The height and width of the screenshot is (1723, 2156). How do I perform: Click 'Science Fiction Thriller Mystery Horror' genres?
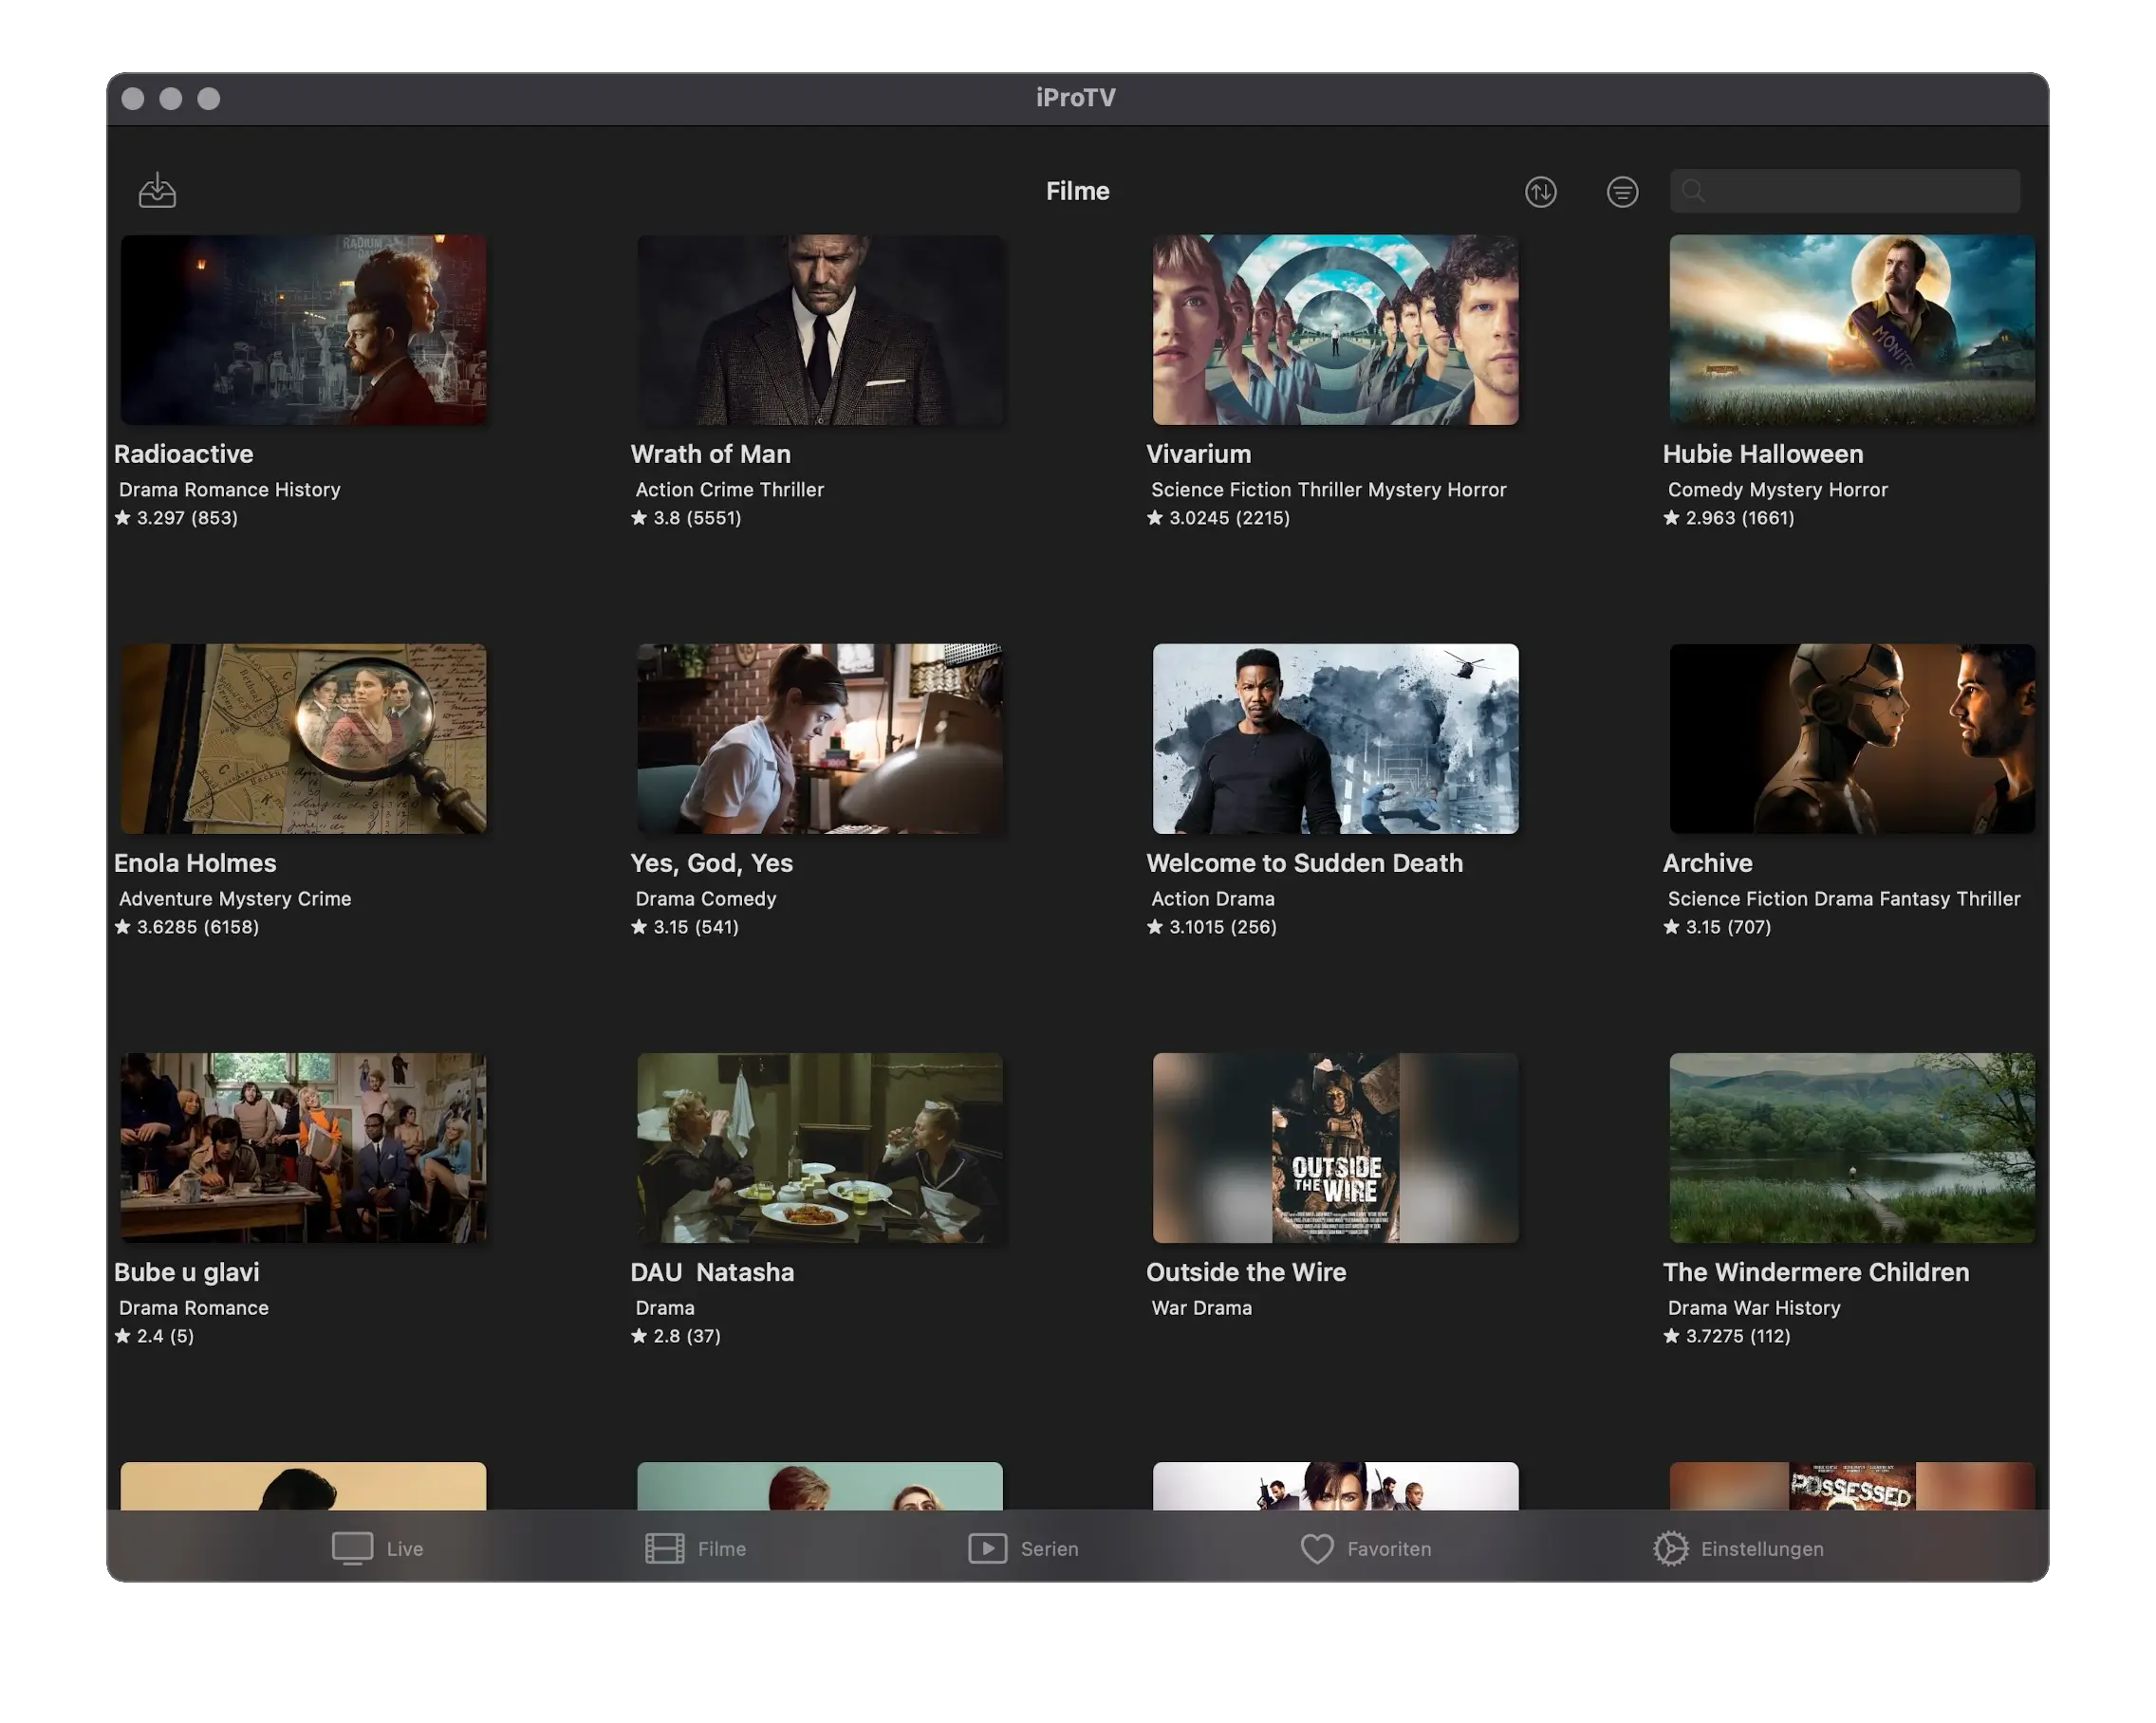1329,490
